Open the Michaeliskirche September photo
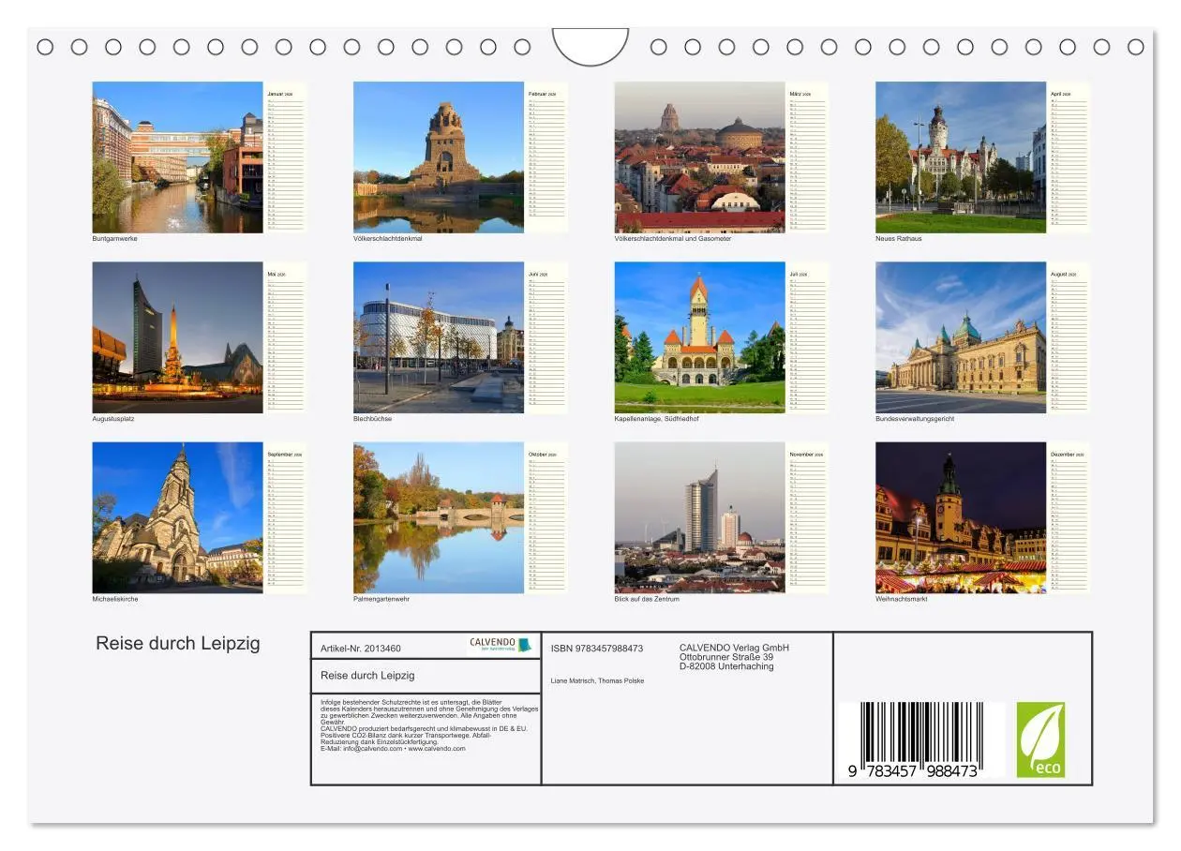Image resolution: width=1181 pixels, height=851 pixels. tap(177, 517)
